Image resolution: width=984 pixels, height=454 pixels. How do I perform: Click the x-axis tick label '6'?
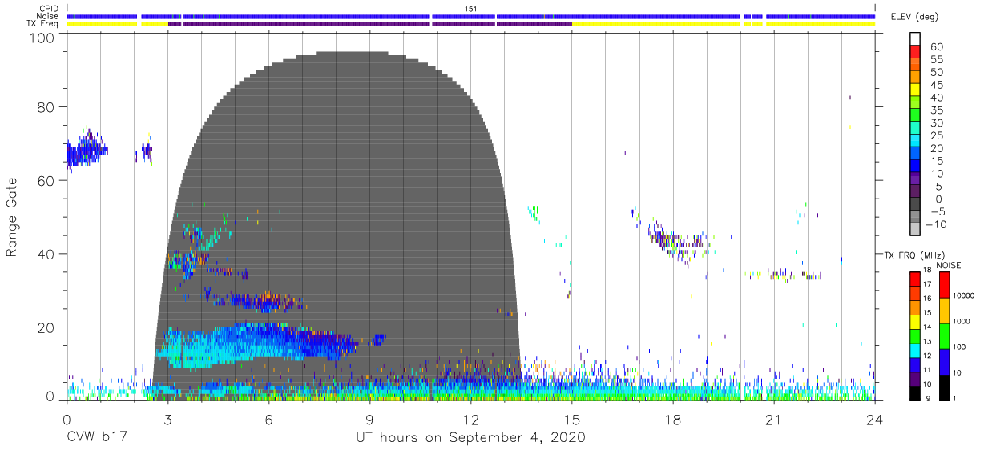(268, 418)
